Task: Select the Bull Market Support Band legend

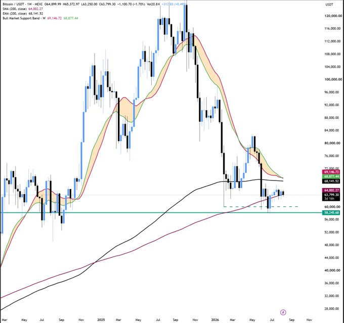Action: 24,18
